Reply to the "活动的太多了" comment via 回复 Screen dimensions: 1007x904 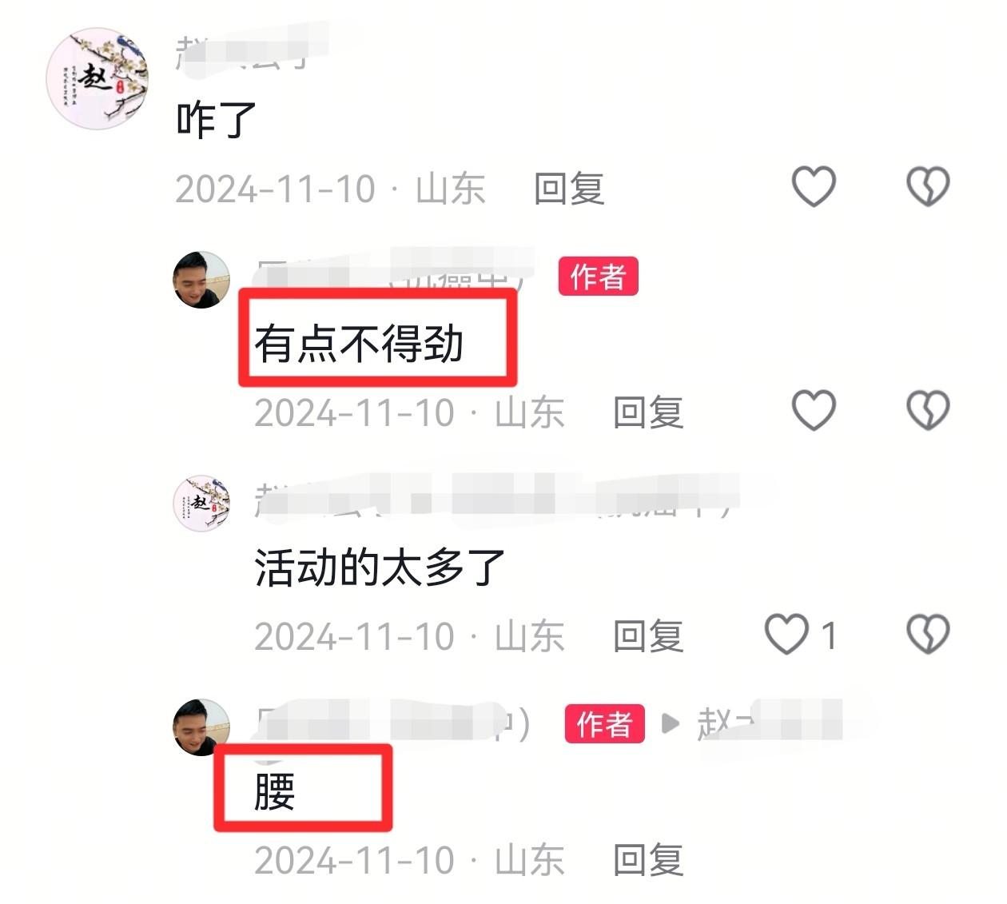pyautogui.click(x=648, y=636)
